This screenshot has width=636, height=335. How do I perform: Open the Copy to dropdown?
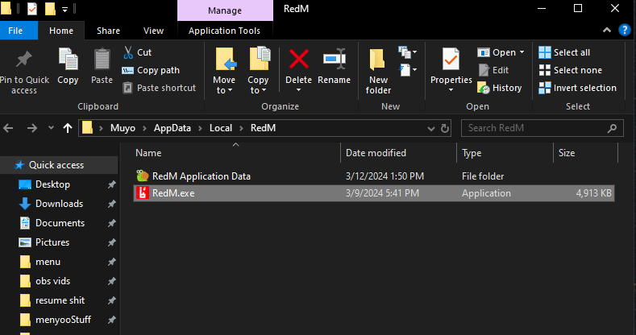coord(258,85)
